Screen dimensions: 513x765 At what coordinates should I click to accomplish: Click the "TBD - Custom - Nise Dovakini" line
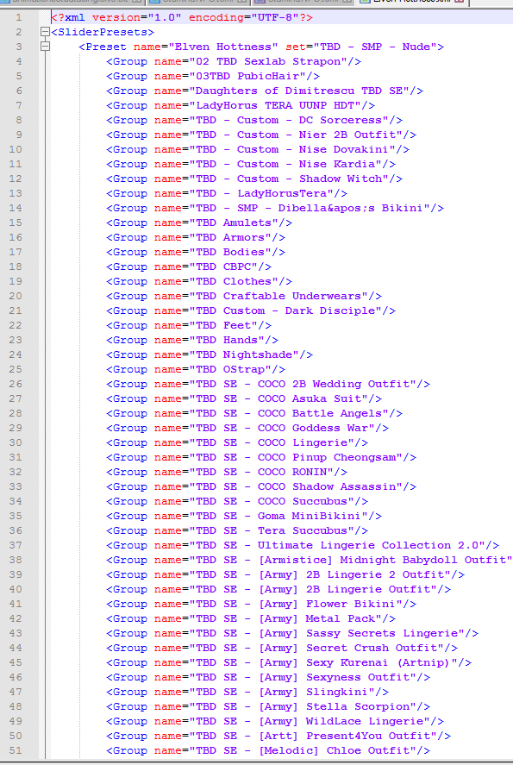(258, 149)
